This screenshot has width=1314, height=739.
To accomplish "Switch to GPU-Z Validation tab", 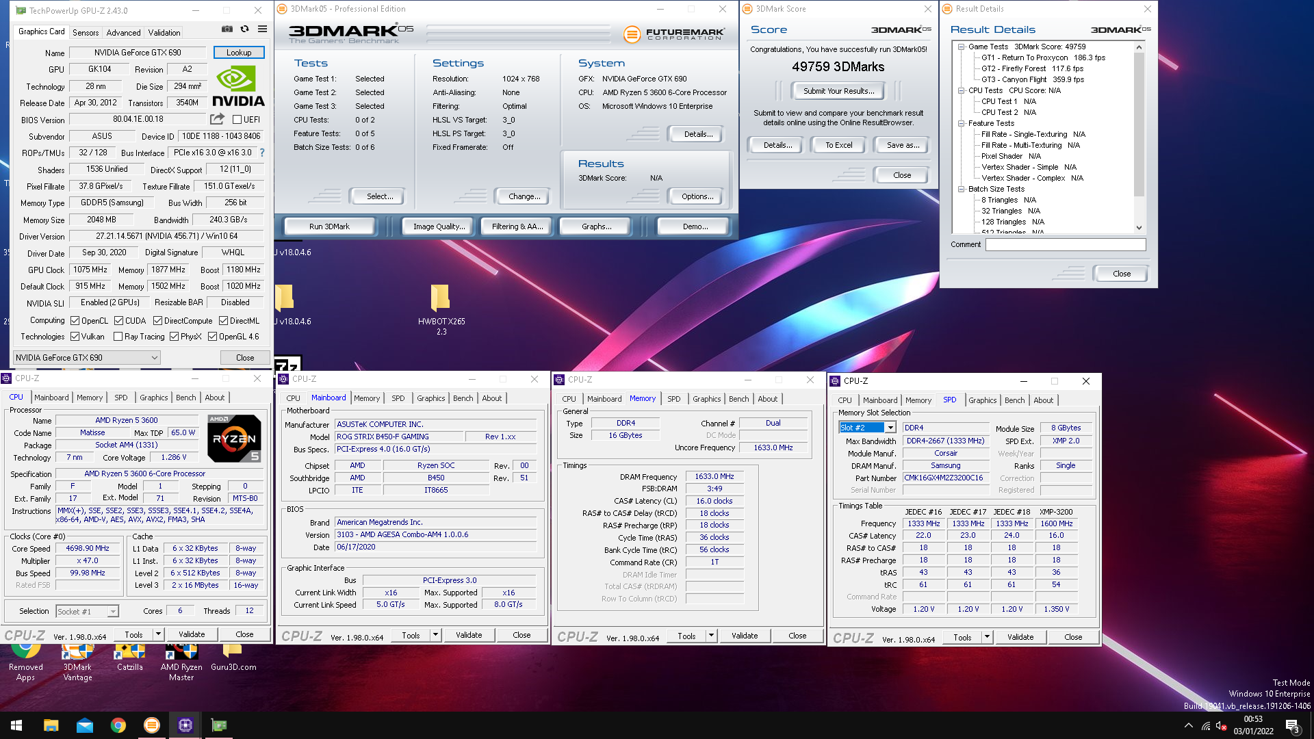I will pos(164,32).
